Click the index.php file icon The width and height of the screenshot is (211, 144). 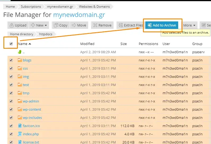pyautogui.click(x=20, y=134)
